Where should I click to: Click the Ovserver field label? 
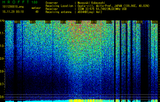pos(52,3)
